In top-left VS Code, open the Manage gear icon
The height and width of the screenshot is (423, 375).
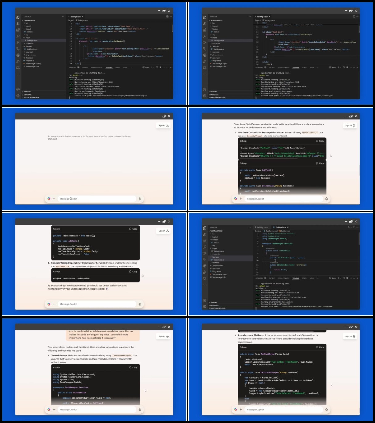(x=18, y=96)
